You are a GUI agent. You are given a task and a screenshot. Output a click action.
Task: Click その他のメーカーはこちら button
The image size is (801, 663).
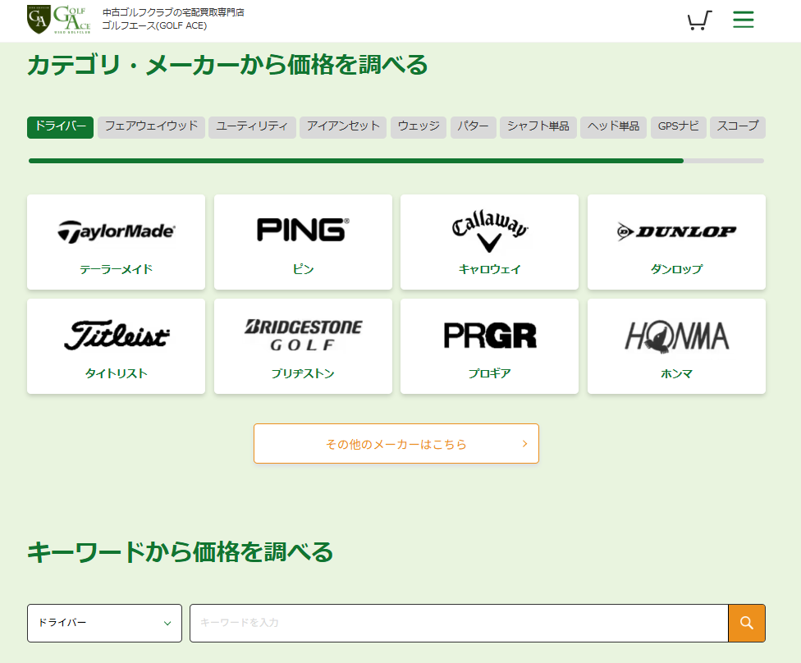(x=396, y=444)
